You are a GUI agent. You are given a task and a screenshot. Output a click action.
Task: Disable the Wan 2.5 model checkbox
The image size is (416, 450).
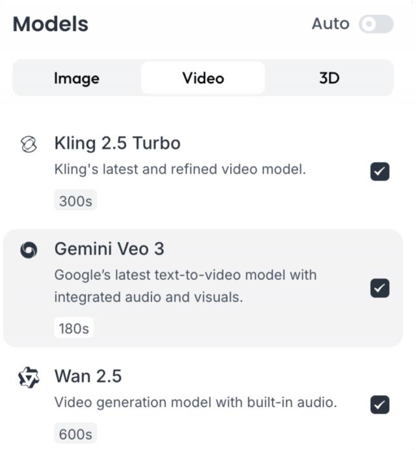pos(380,405)
